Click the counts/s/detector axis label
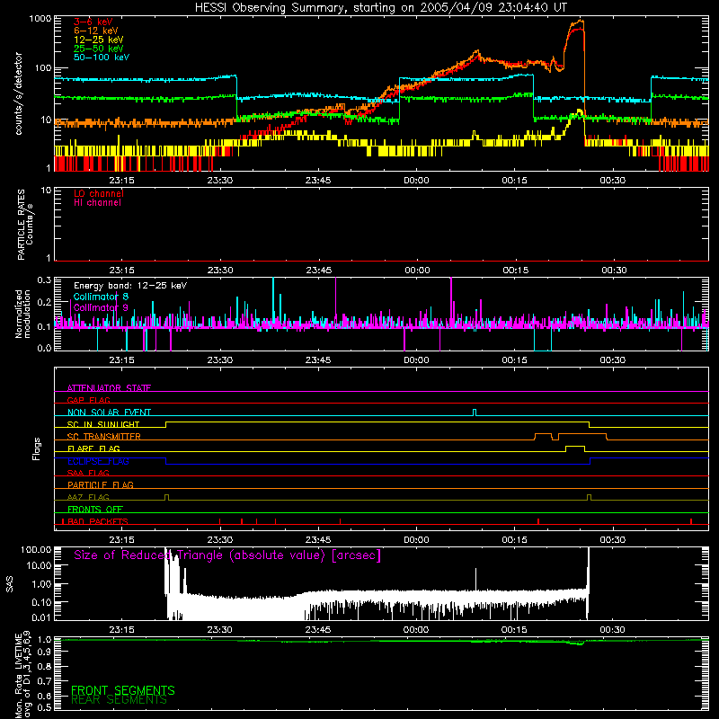 coord(19,93)
